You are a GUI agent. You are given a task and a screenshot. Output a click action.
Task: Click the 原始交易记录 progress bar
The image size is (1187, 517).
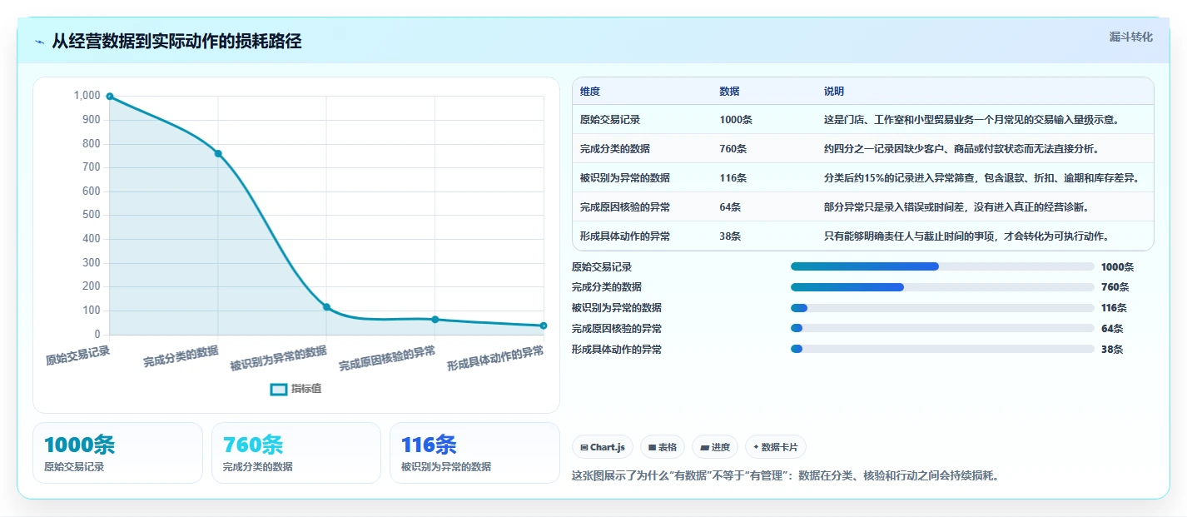click(x=942, y=266)
